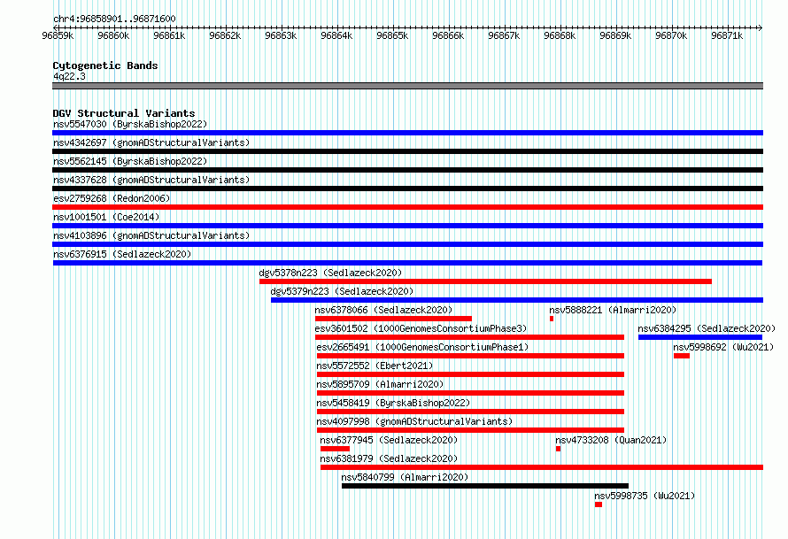
Task: Open nsv5458419 (ByrskaBishop2022) label
Action: 393,403
